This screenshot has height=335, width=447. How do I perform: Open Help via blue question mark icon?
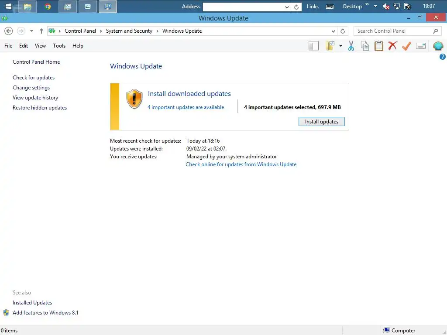443,57
